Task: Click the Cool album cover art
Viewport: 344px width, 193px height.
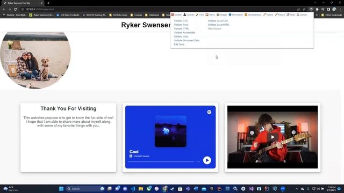Action: (170, 131)
